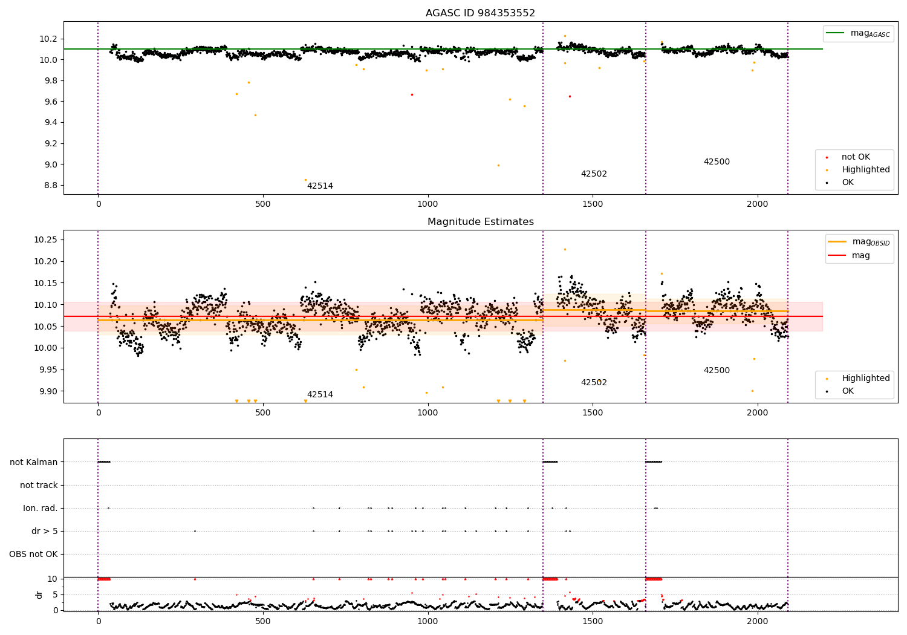
Task: Click the 10 y-tick of the bottom dr panel
Action: tap(53, 579)
